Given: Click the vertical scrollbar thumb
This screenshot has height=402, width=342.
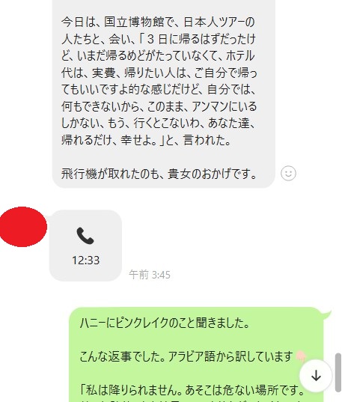Looking at the screenshot, I should point(338,372).
